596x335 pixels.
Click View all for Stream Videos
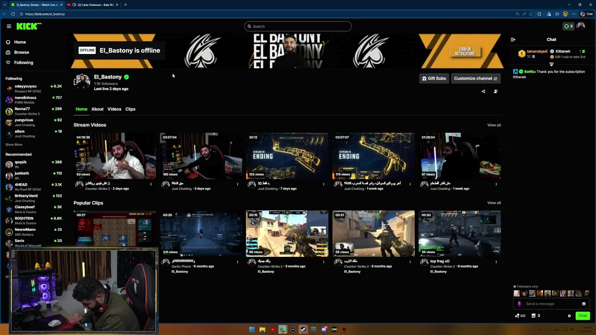pos(494,125)
